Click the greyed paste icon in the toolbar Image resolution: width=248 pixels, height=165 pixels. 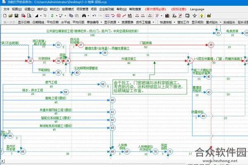77,16
